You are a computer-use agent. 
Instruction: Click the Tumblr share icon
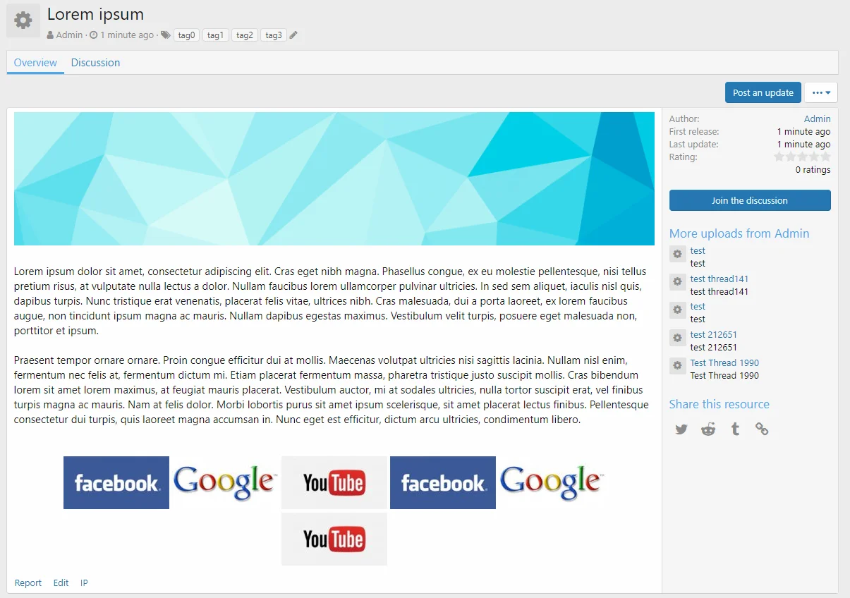pyautogui.click(x=735, y=429)
